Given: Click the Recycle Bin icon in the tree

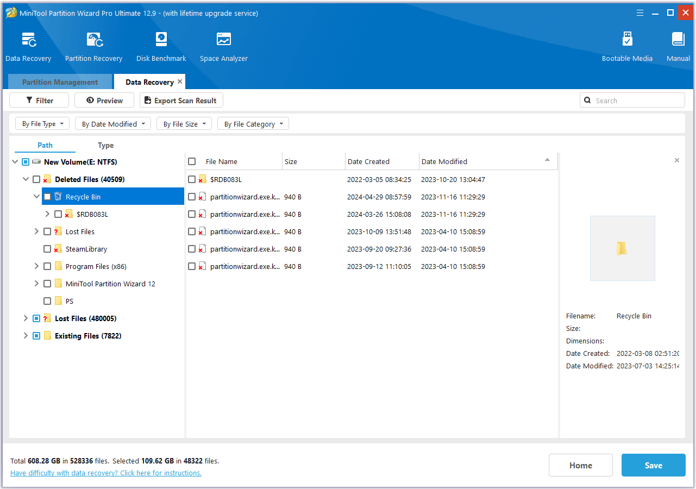Looking at the screenshot, I should (x=58, y=197).
